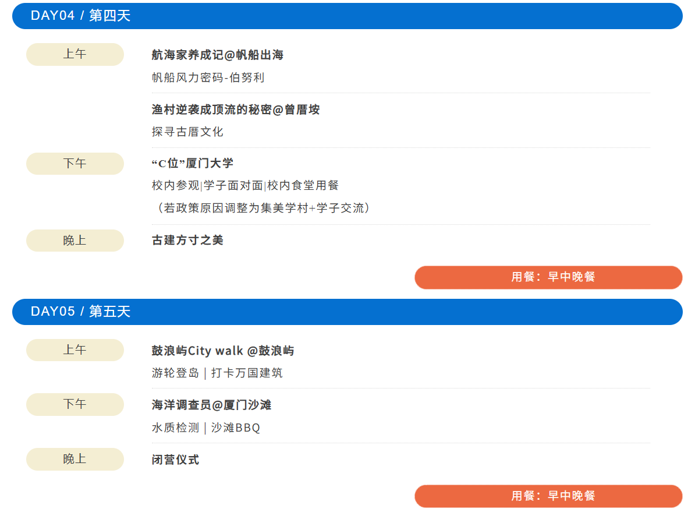Click 水质检测｜沙滩BBQ description text
This screenshot has width=695, height=512.
click(206, 428)
